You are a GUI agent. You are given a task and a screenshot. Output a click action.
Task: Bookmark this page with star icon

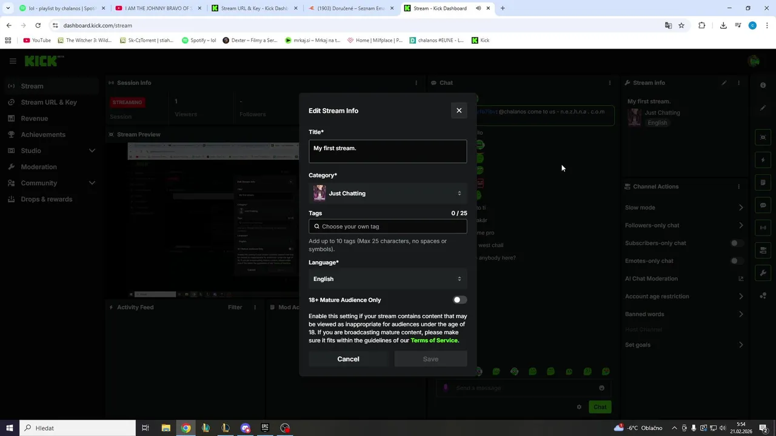pos(681,25)
